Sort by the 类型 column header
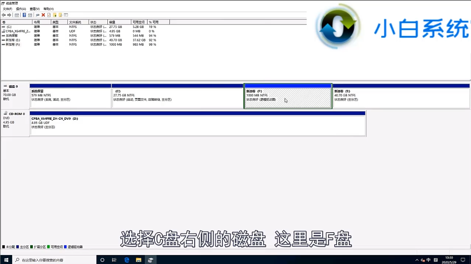This screenshot has width=471, height=264. click(x=59, y=22)
